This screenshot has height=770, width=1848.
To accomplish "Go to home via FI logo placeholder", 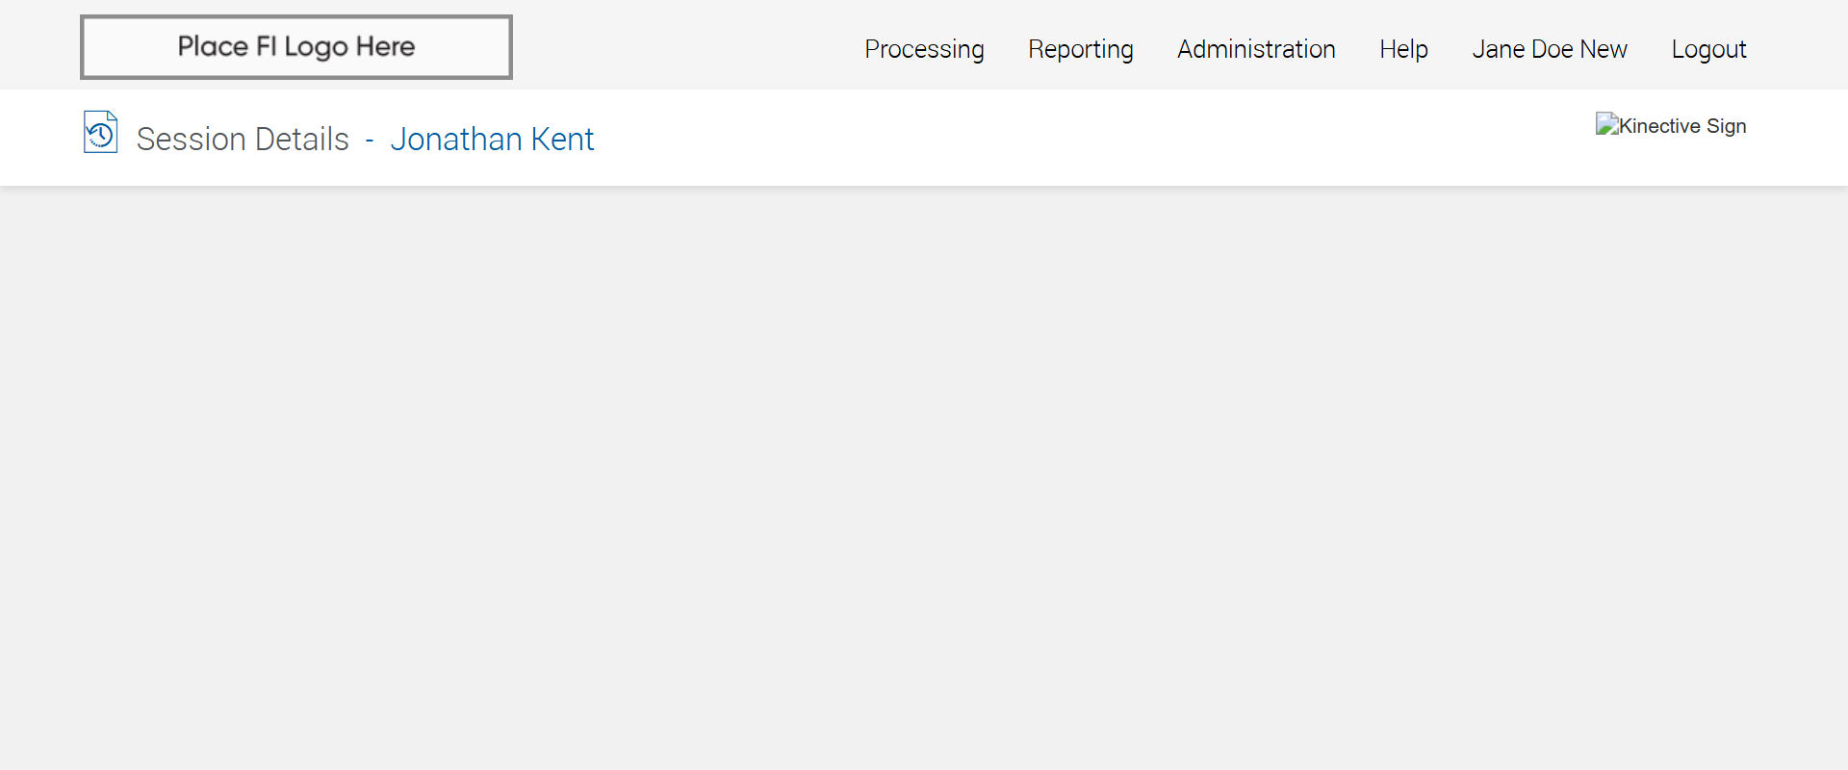I will (295, 47).
